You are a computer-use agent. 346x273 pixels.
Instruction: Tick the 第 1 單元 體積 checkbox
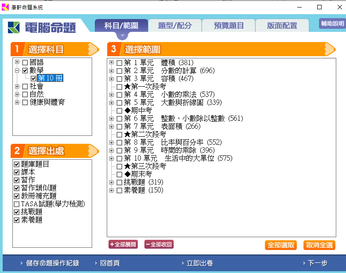click(x=119, y=63)
